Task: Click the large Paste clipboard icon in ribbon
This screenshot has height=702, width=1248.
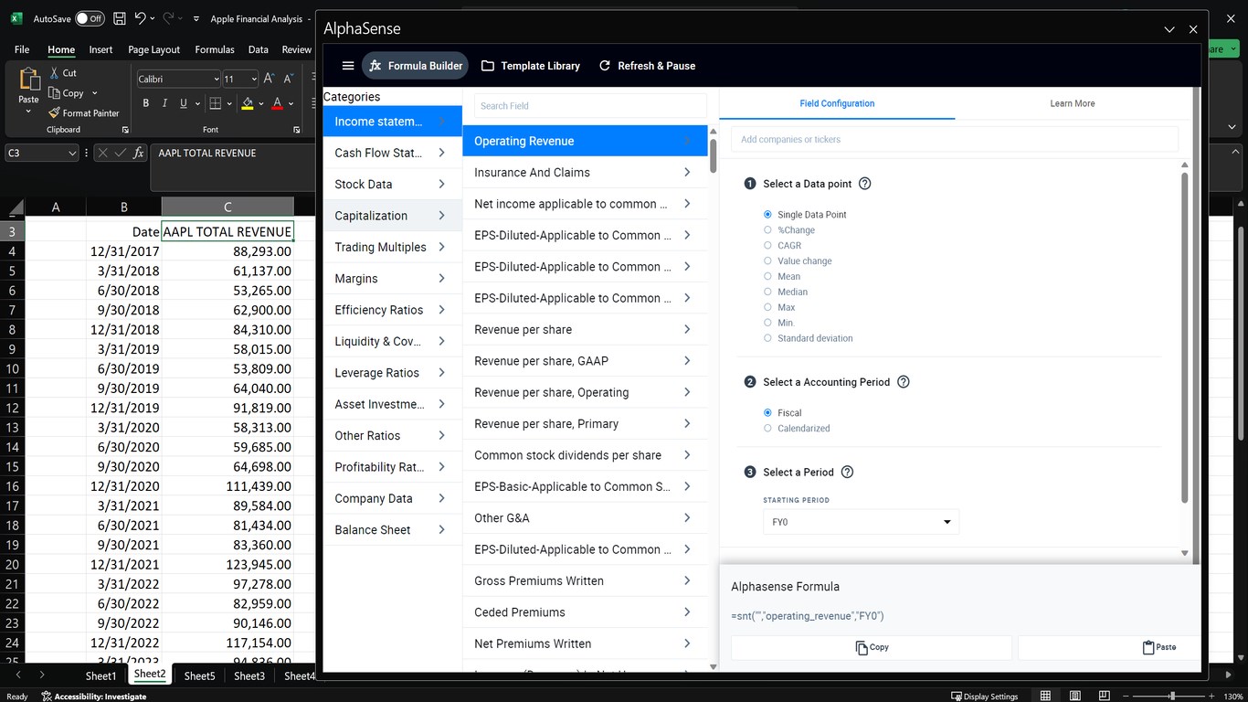Action: [x=29, y=80]
